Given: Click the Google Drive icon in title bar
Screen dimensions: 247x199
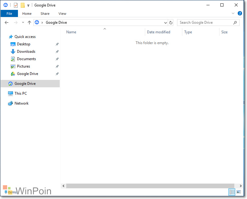Looking at the screenshot, I should coord(6,5).
